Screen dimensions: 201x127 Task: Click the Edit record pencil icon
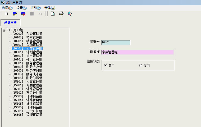(15, 14)
